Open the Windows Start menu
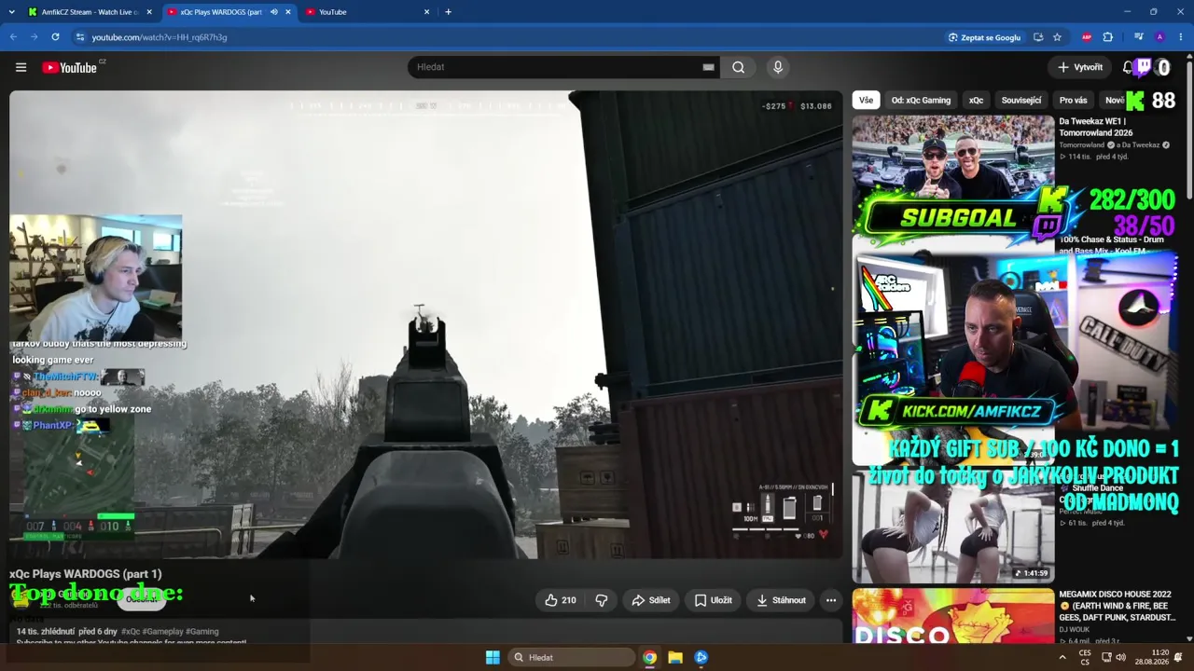 [x=493, y=657]
